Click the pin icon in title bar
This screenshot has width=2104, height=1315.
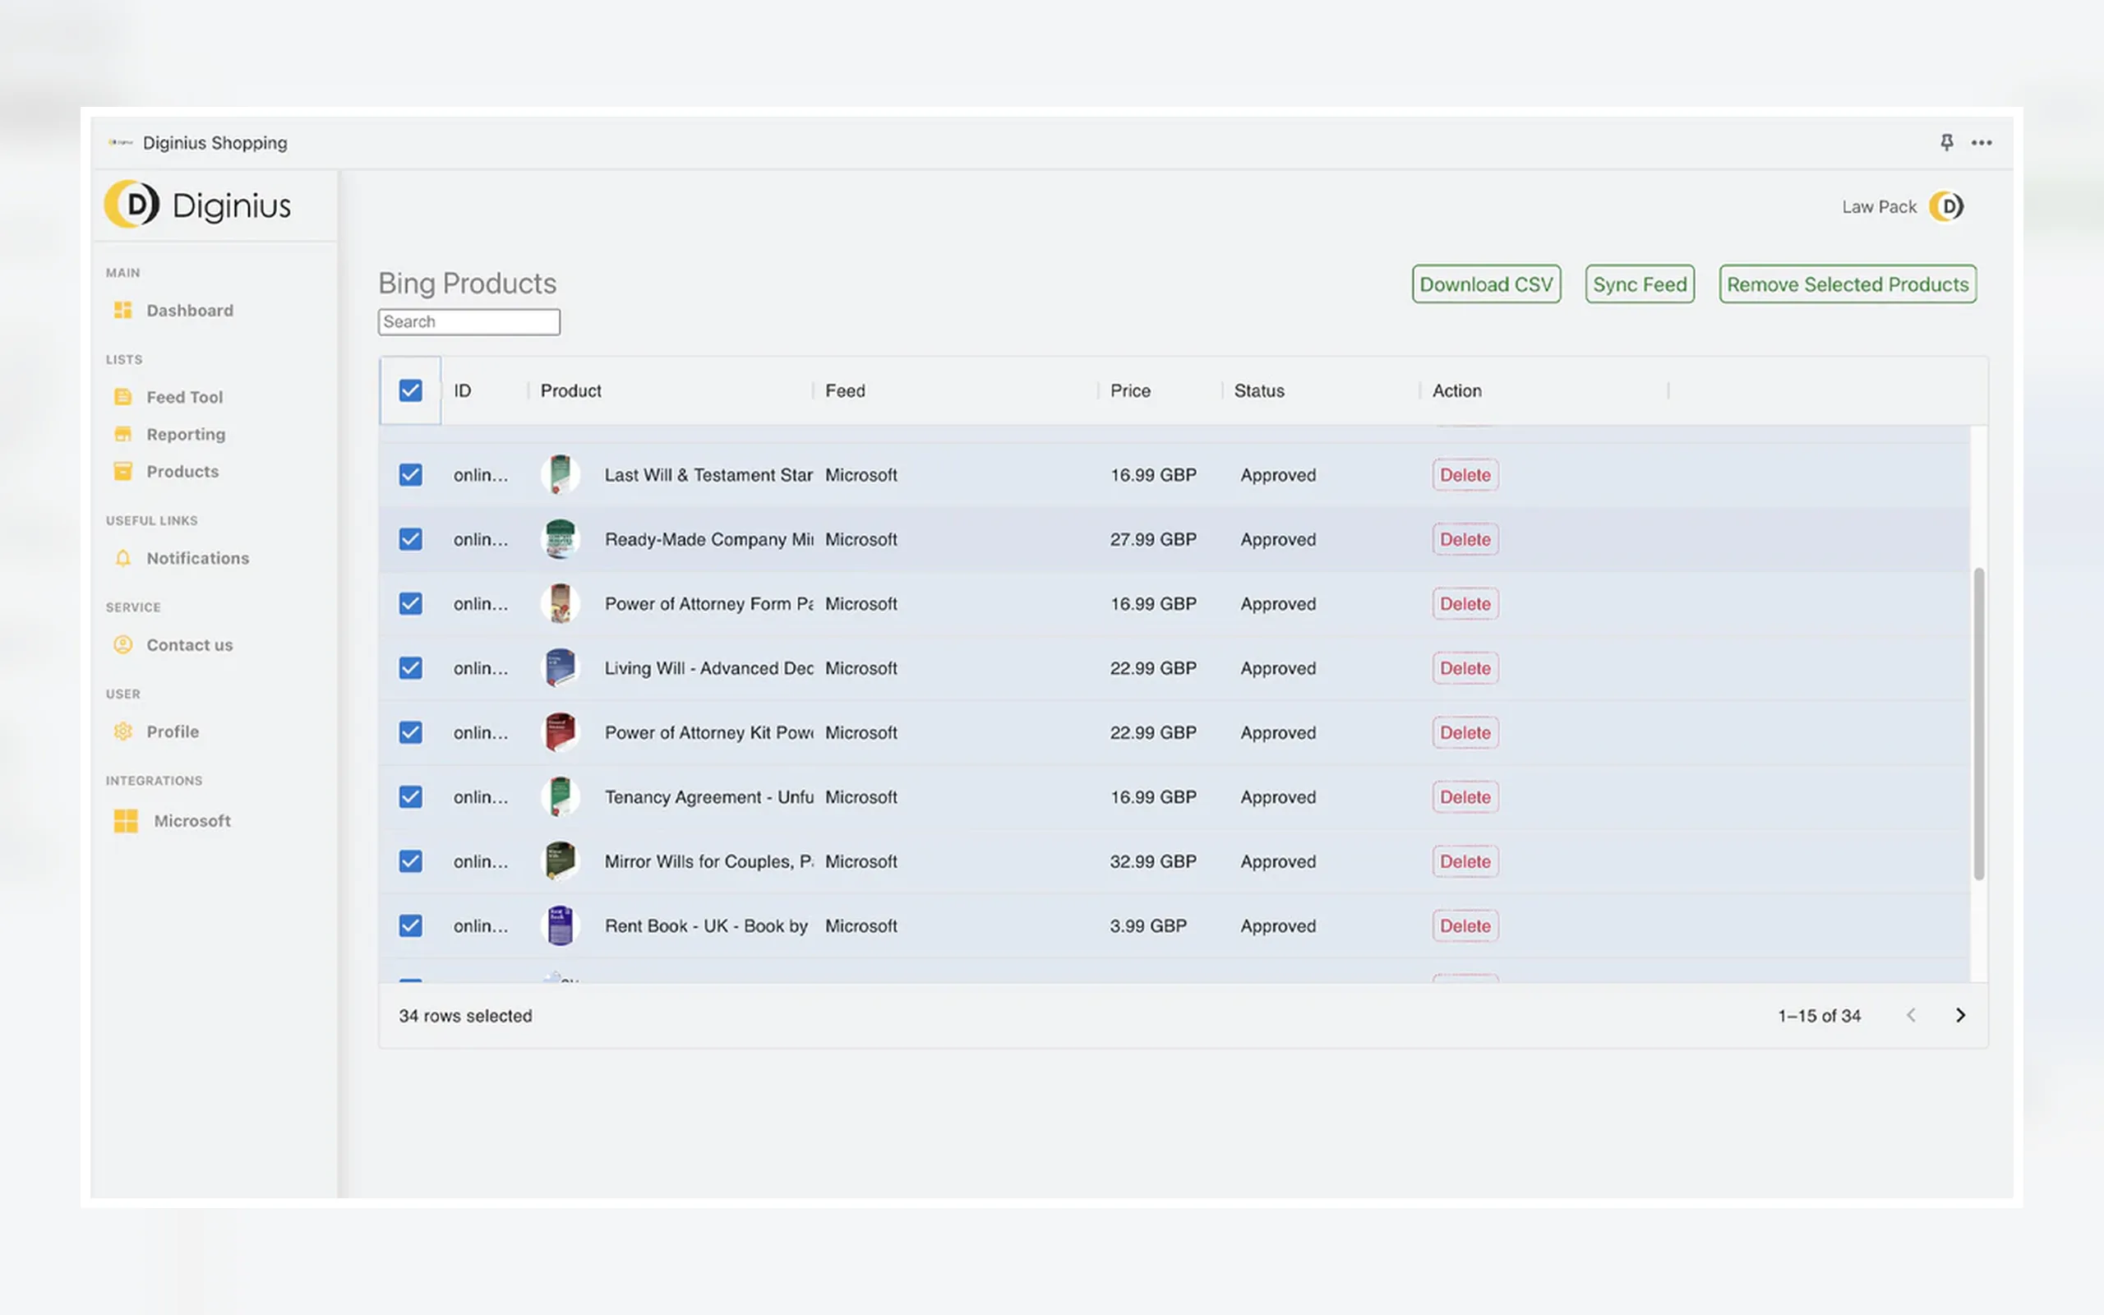(1947, 143)
